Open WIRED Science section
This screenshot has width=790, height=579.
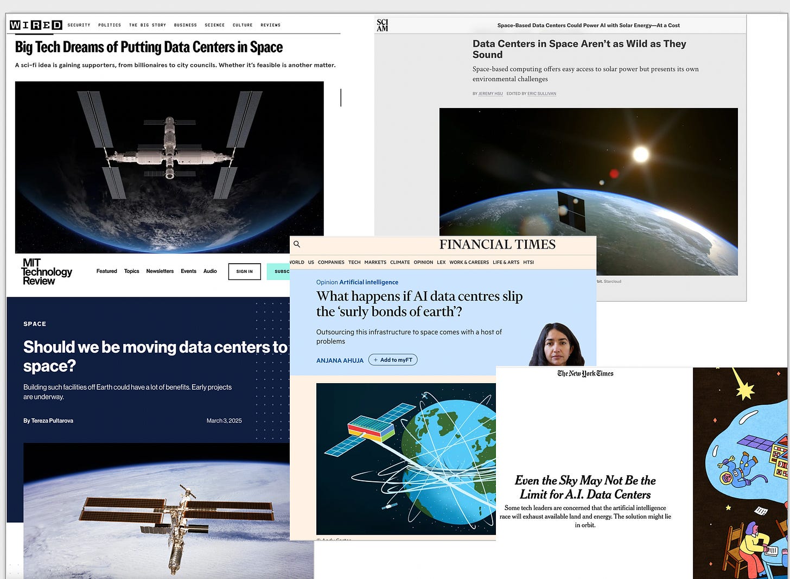[215, 25]
